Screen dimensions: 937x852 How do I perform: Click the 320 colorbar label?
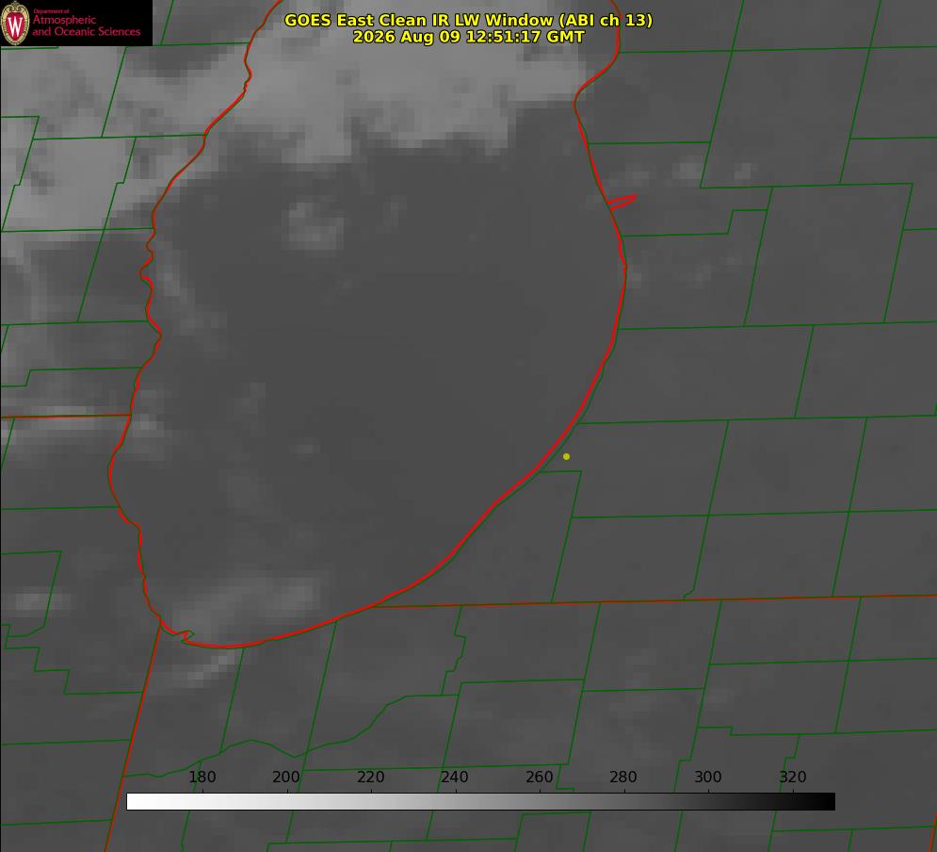point(793,777)
